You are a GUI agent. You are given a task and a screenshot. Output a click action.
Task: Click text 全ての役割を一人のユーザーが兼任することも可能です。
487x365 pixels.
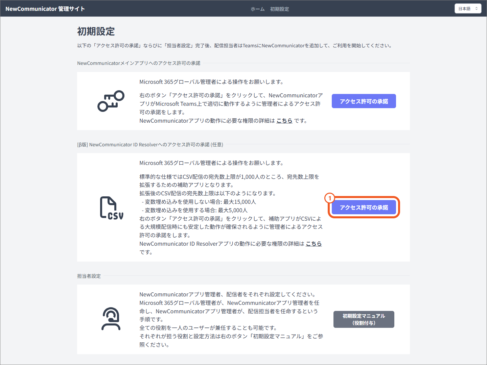pos(209,328)
